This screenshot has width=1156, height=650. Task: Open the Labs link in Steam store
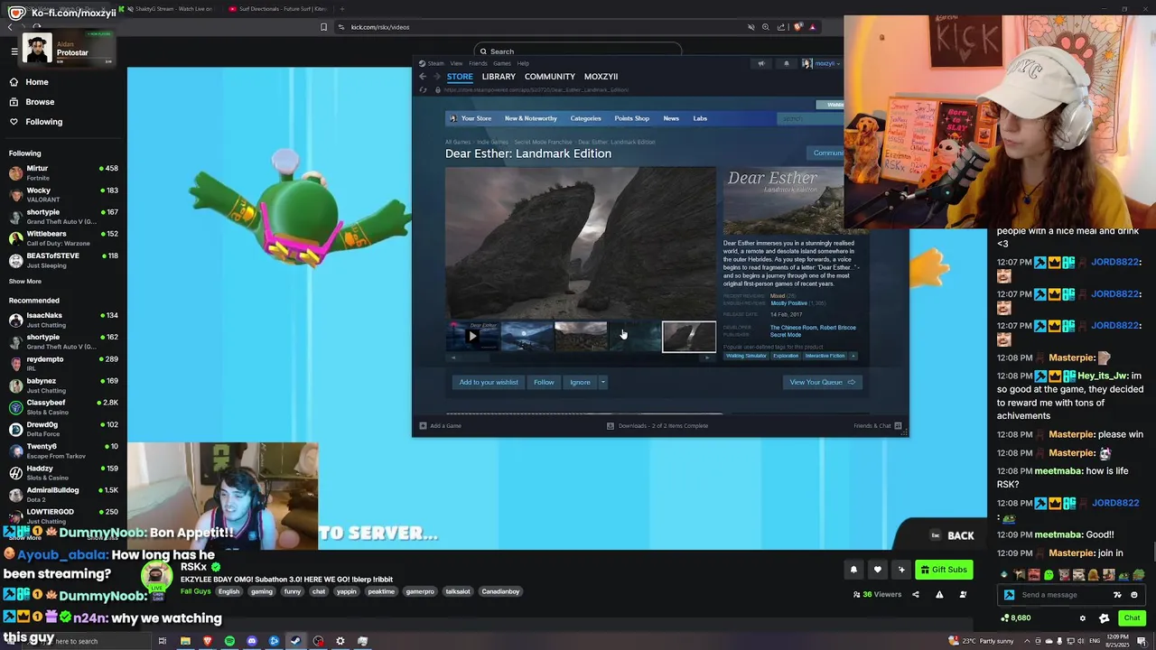[700, 118]
